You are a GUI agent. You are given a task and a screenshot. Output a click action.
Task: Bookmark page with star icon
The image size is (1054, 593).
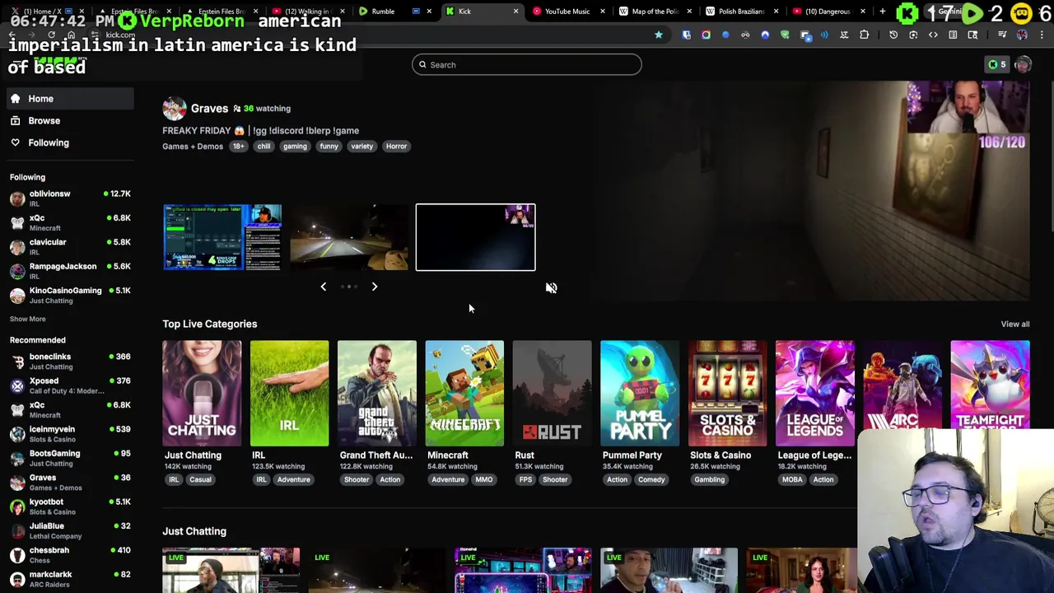coord(659,35)
